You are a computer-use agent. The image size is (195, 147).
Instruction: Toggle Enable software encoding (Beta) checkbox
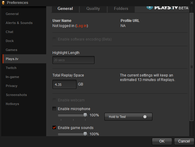tap(54, 39)
